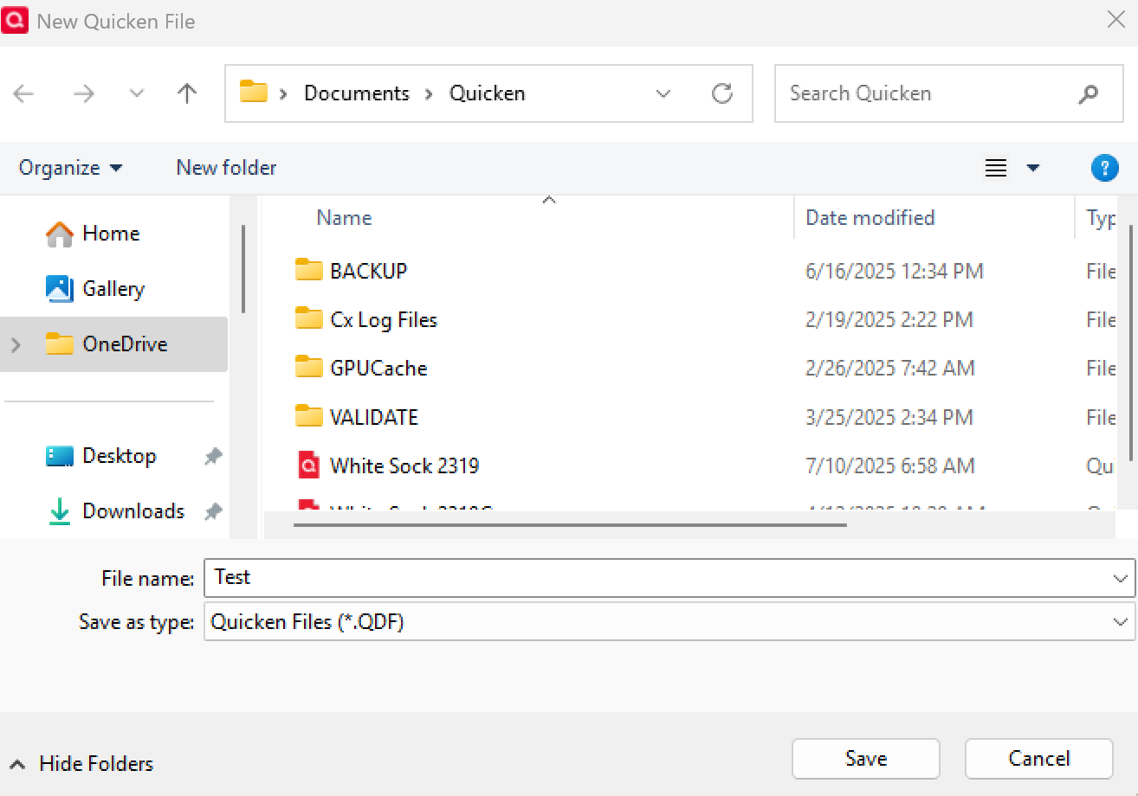The height and width of the screenshot is (796, 1138).
Task: Open the view options dropdown arrow
Action: point(1032,168)
